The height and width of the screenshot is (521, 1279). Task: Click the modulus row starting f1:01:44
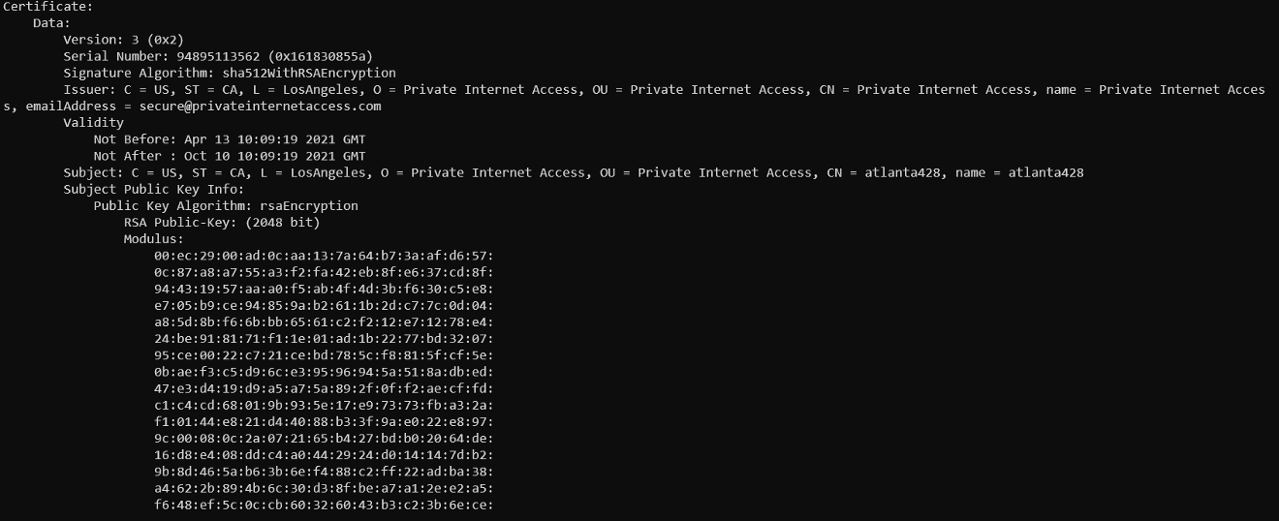[x=324, y=420]
